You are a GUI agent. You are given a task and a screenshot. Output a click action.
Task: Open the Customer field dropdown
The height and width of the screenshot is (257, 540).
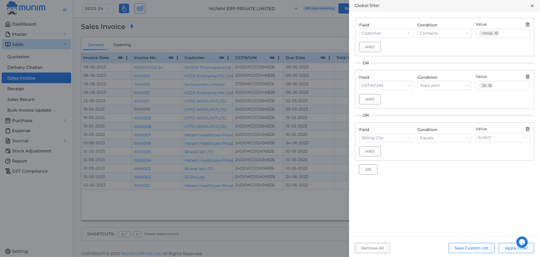click(386, 33)
